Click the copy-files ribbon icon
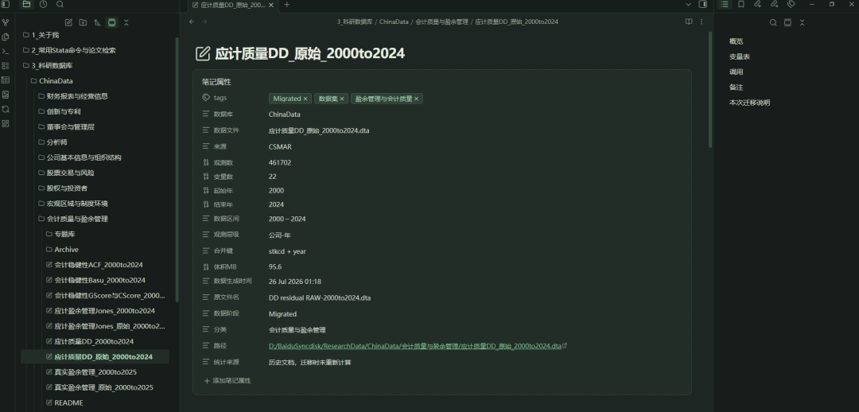Viewport: 859px width, 412px height. [6, 37]
